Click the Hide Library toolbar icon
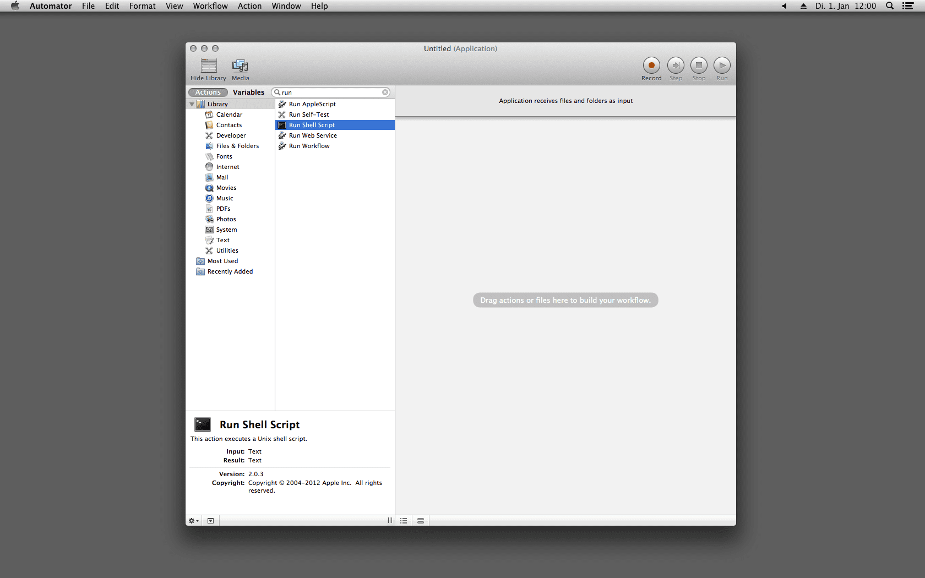Image resolution: width=925 pixels, height=578 pixels. click(209, 66)
